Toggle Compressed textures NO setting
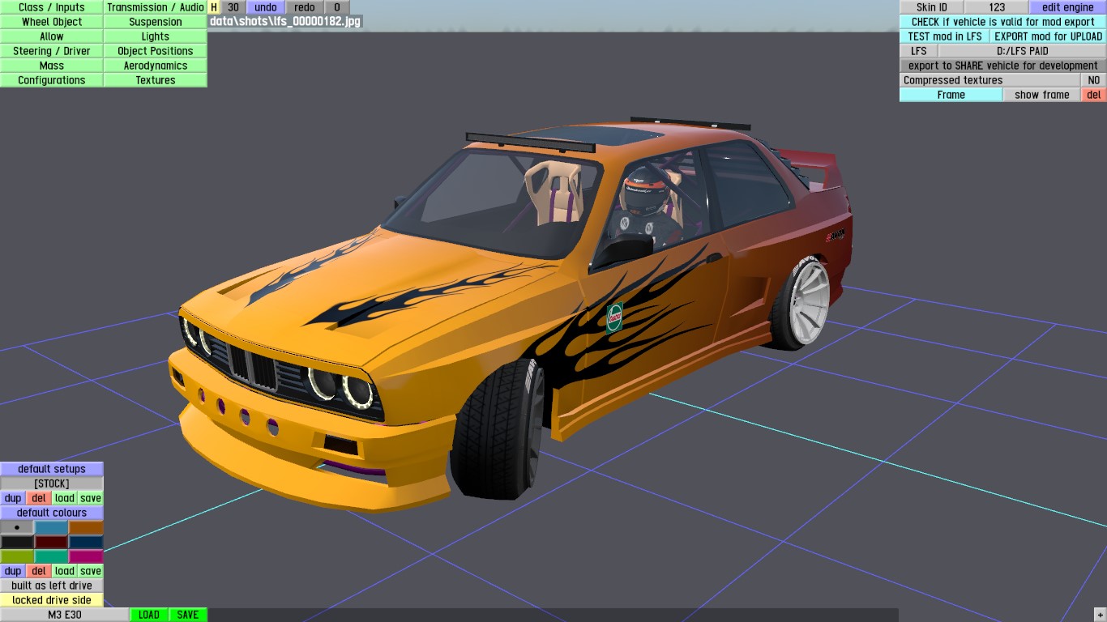 1094,80
